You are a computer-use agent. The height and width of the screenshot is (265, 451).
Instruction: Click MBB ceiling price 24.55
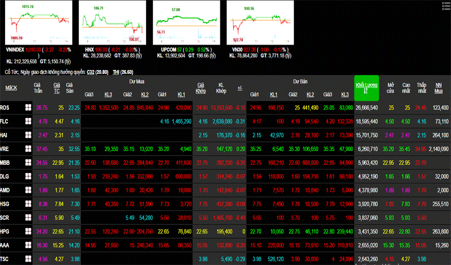coord(42,162)
